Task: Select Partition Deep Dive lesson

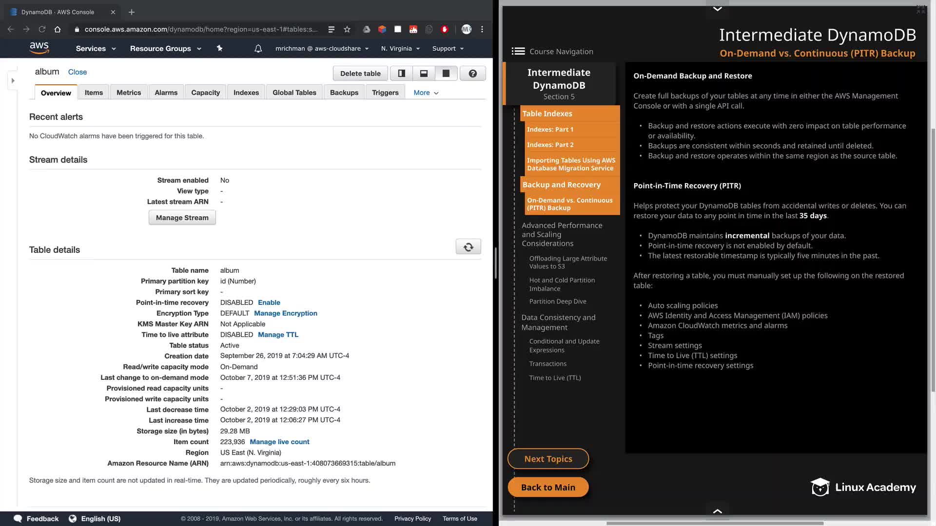Action: pos(558,301)
